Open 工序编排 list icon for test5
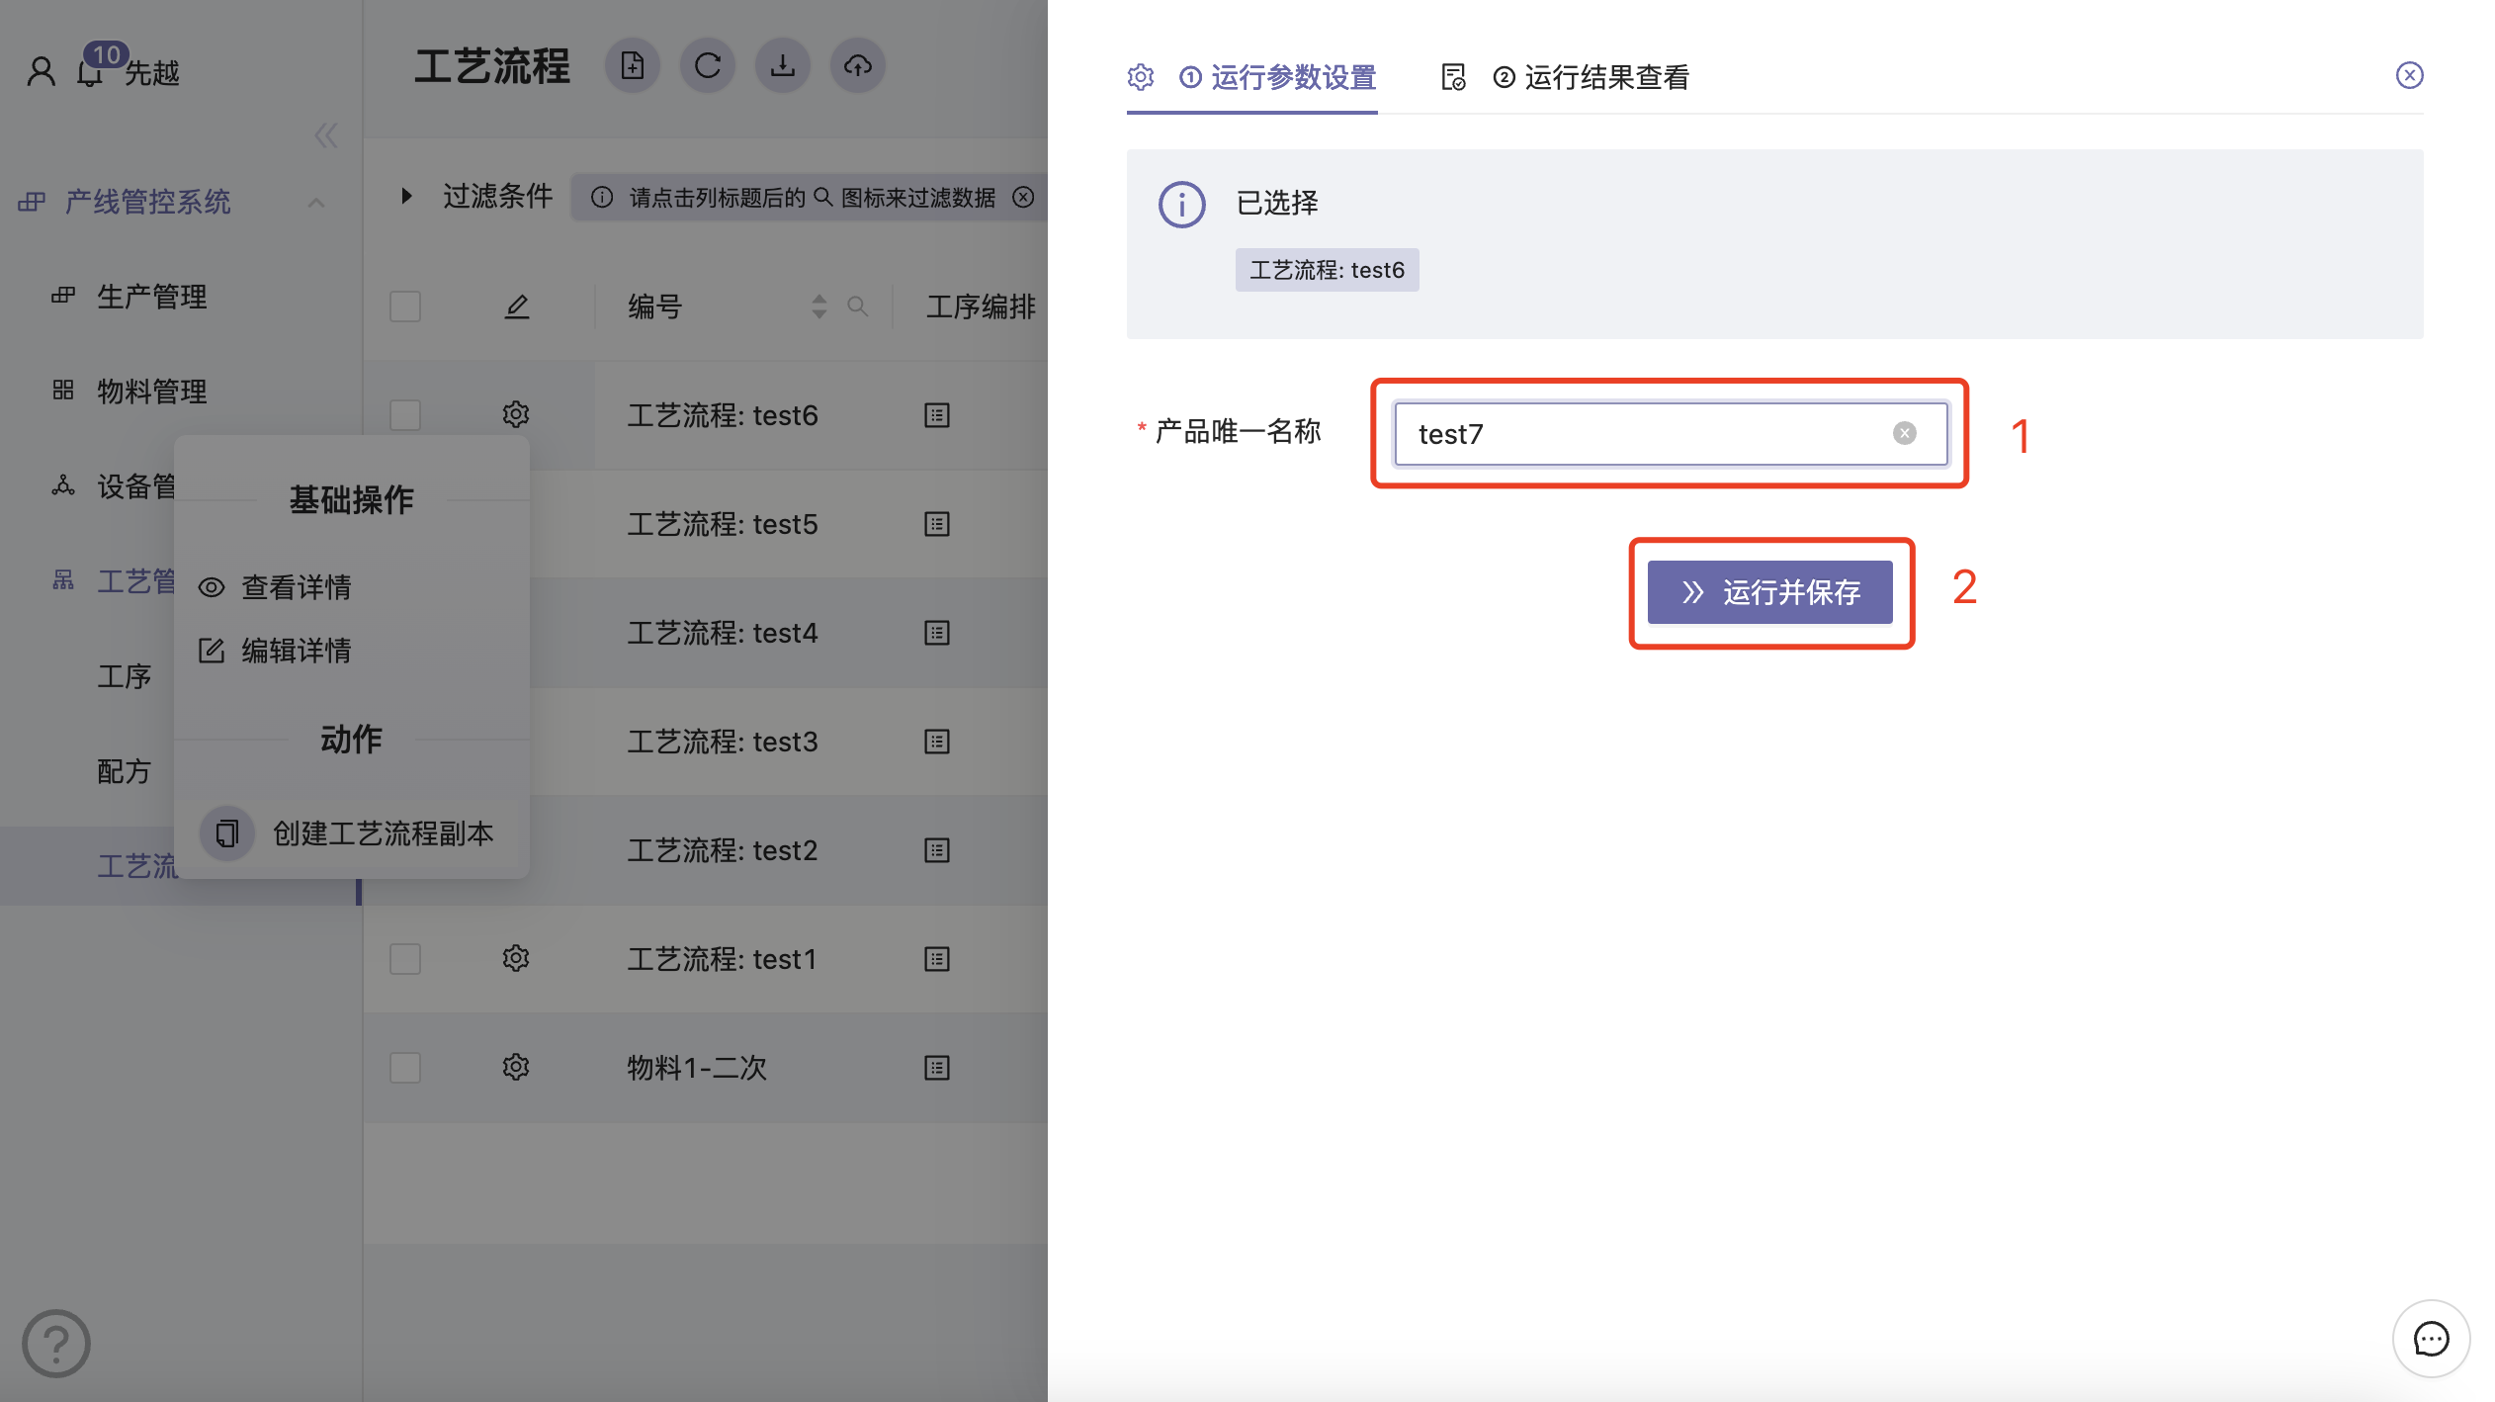2495x1402 pixels. point(937,524)
